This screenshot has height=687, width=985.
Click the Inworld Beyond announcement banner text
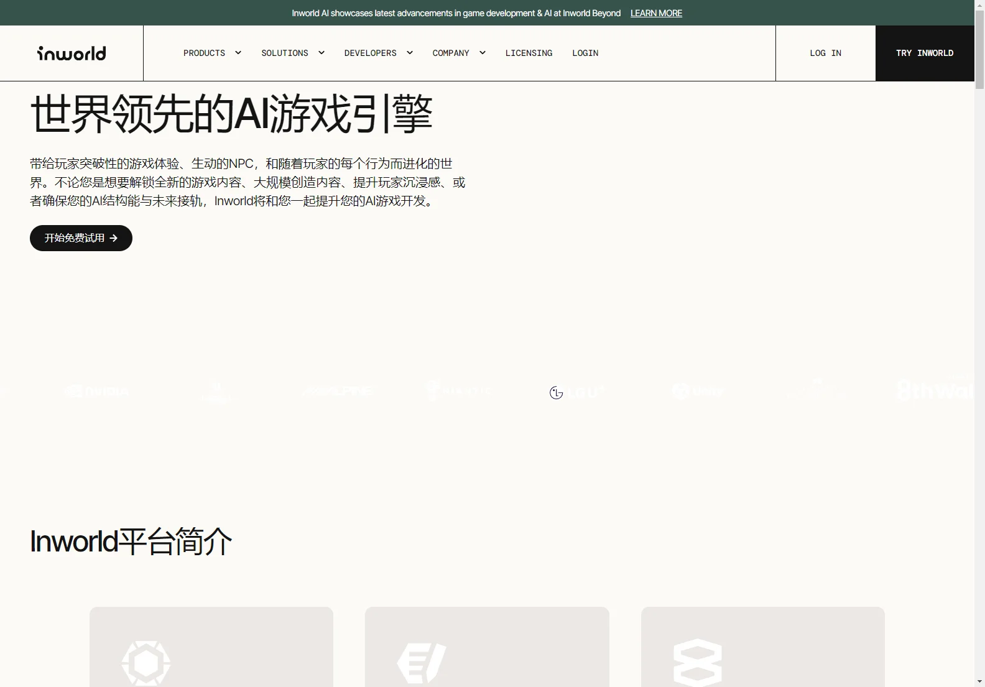pyautogui.click(x=456, y=13)
